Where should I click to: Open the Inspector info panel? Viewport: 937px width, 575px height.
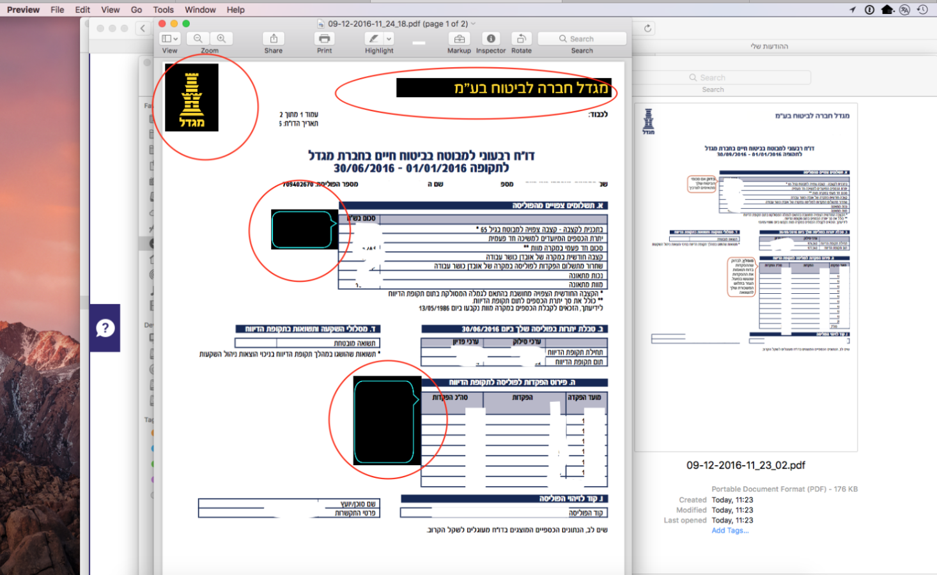pyautogui.click(x=491, y=39)
